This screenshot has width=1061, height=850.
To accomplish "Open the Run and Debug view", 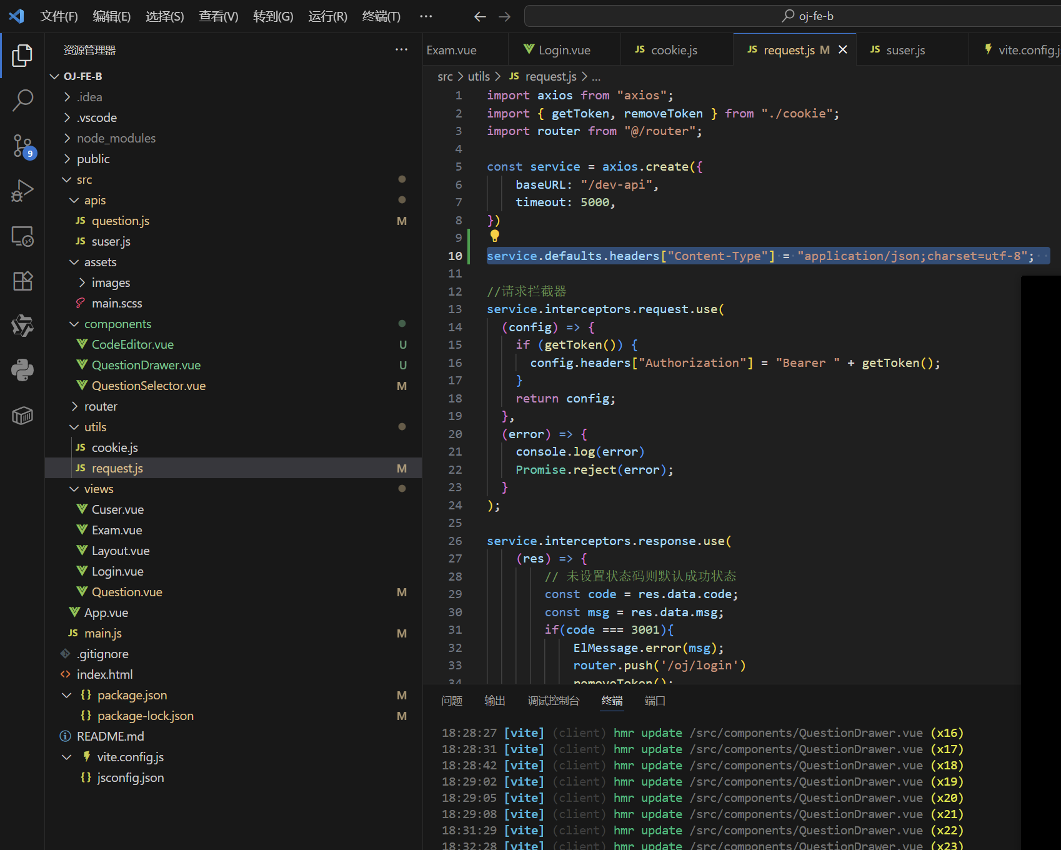I will (x=22, y=191).
